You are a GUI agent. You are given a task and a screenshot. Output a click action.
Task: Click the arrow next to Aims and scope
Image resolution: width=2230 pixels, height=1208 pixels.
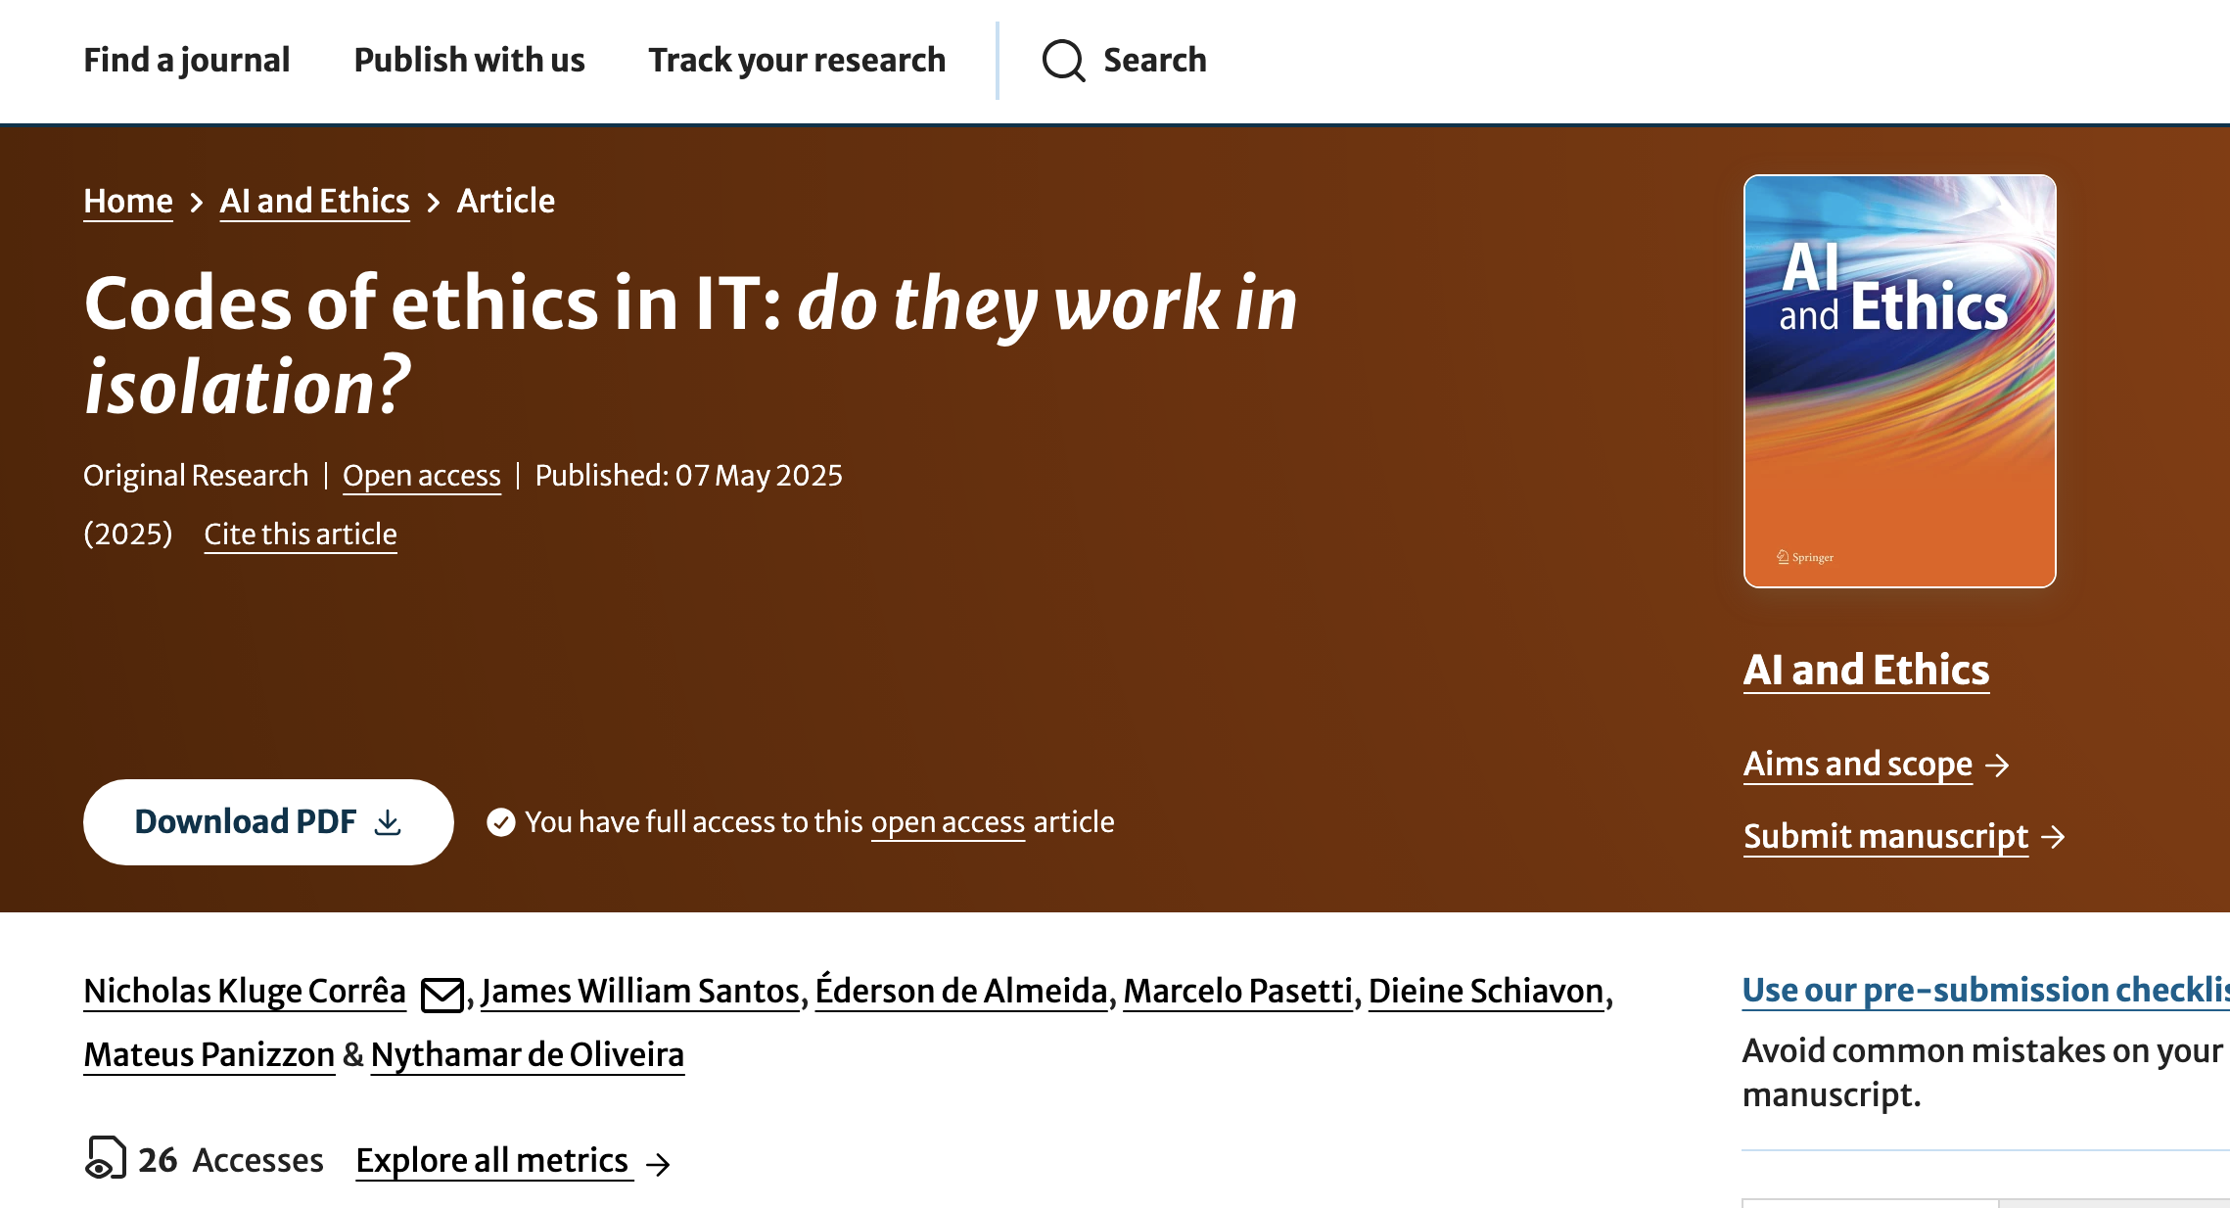[1997, 766]
